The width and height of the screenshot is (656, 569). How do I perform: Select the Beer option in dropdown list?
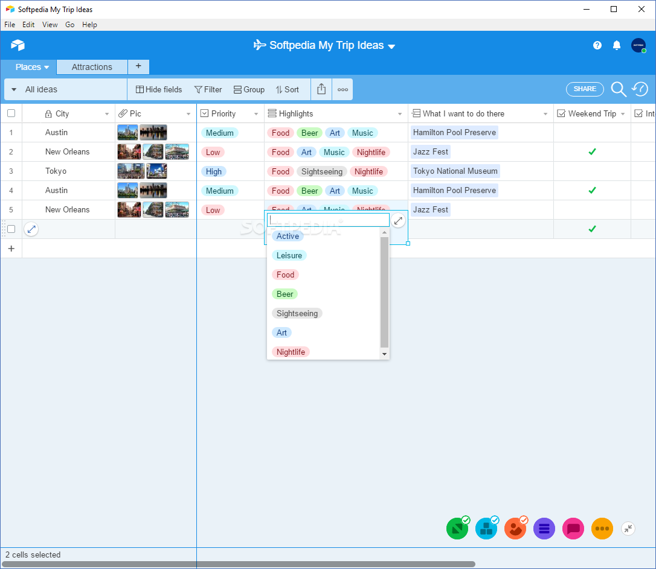[x=285, y=294]
